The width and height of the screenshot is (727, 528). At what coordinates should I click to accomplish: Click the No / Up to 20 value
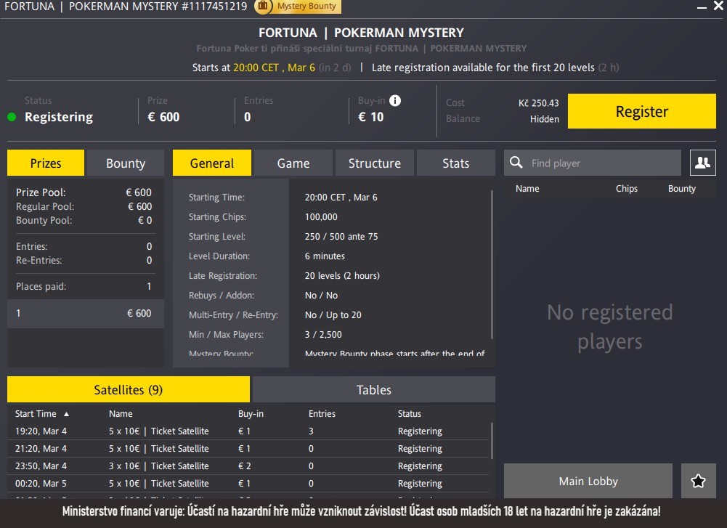[333, 314]
